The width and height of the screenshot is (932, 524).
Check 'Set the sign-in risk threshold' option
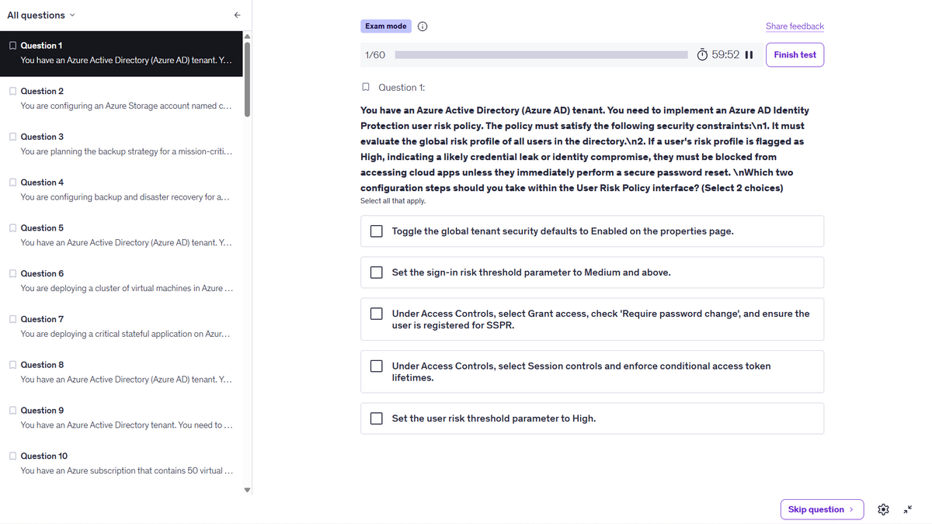tap(377, 272)
